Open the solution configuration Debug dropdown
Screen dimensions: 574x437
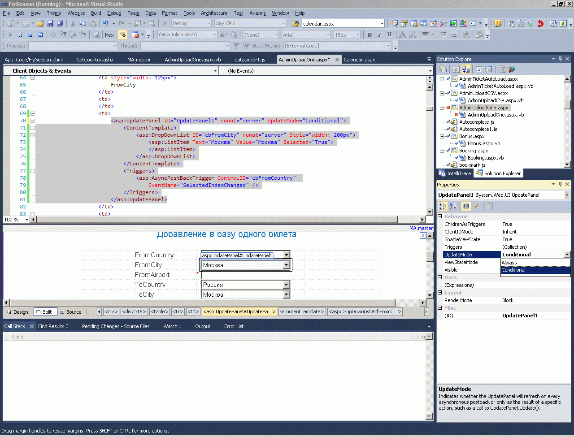pyautogui.click(x=191, y=23)
